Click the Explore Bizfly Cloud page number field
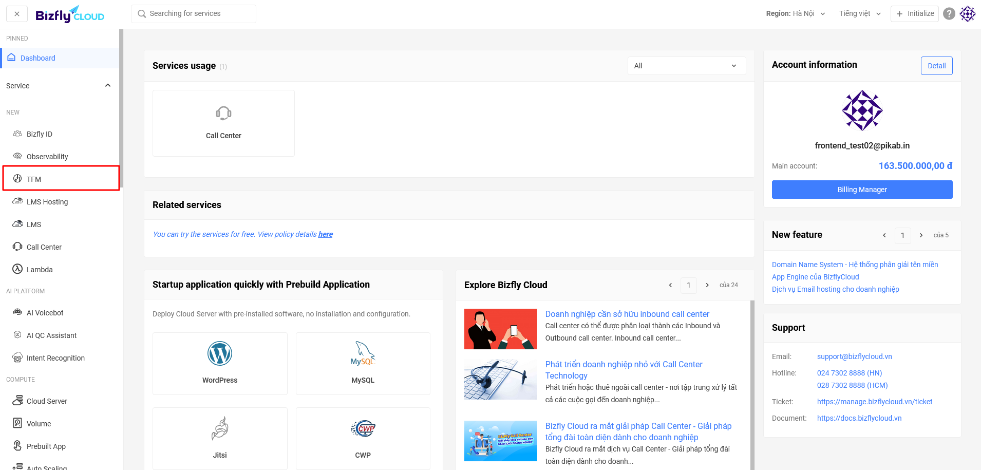Image resolution: width=981 pixels, height=470 pixels. tap(689, 285)
